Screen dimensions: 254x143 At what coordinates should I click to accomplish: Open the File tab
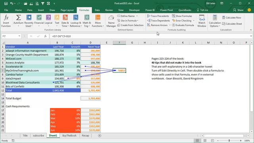tap(6, 10)
